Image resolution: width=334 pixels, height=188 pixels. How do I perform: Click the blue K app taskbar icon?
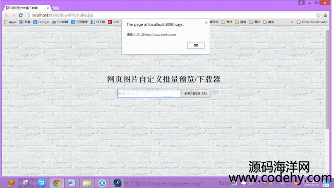point(102,183)
